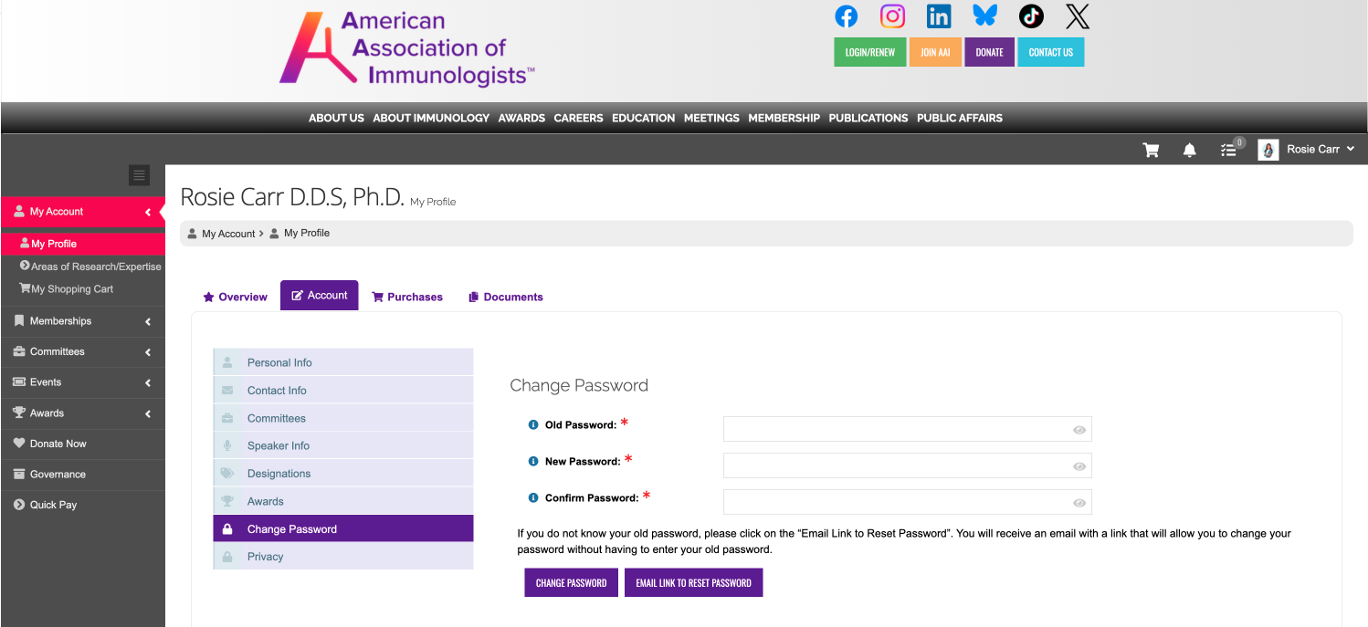Open the shopping cart icon in top bar
This screenshot has width=1368, height=627.
pyautogui.click(x=1151, y=150)
